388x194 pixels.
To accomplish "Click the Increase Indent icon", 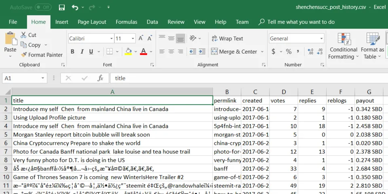I will [202, 51].
